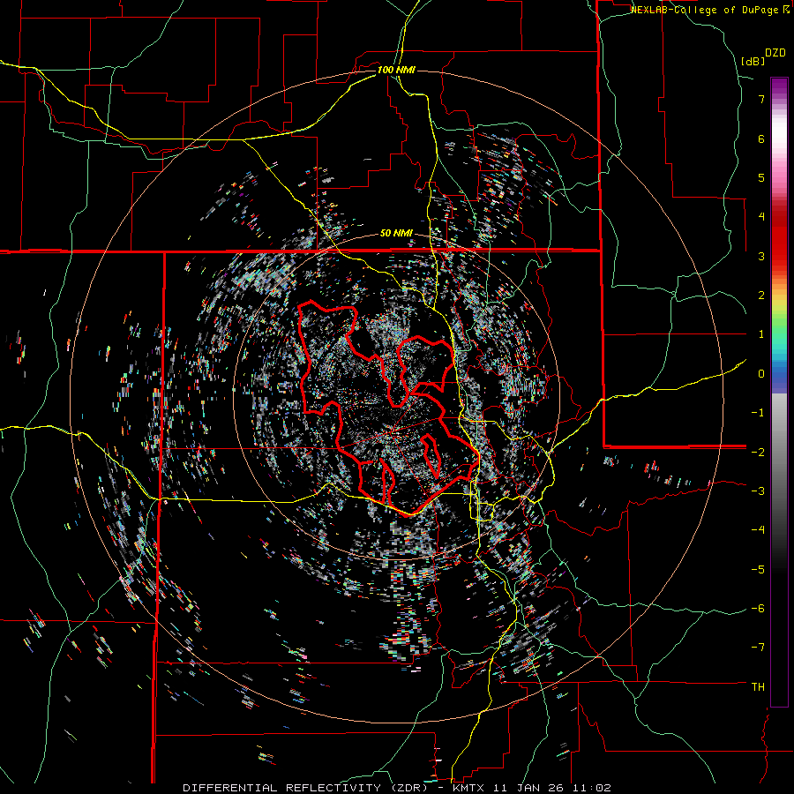Viewport: 794px width, 794px height.
Task: Click the 50 NMI range ring label
Action: pyautogui.click(x=396, y=234)
